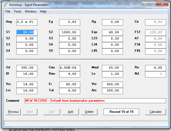Click the Ang label text
The image size is (171, 131).
(x=9, y=22)
